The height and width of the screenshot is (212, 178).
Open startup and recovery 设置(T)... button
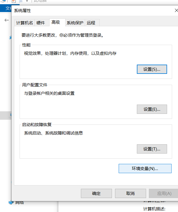(152, 149)
